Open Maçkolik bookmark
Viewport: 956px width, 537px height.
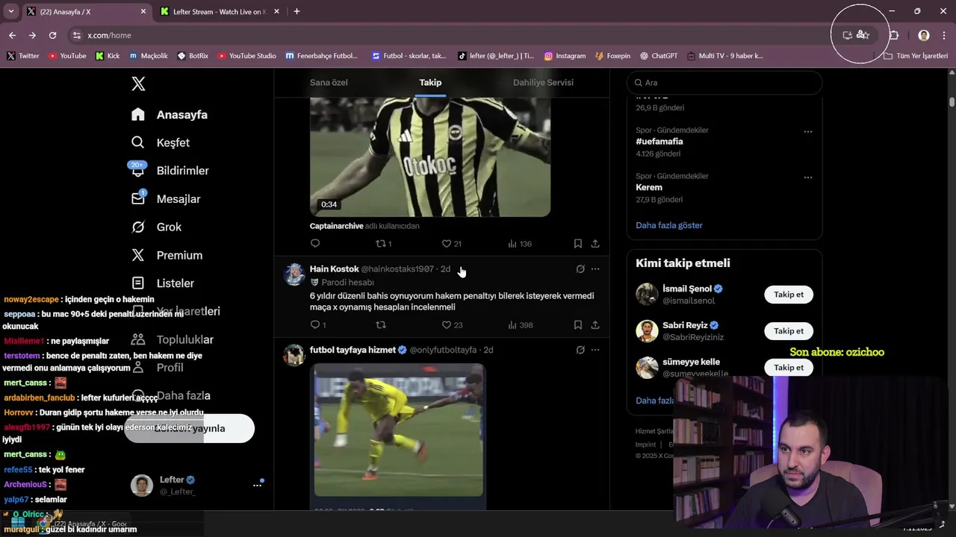point(148,56)
